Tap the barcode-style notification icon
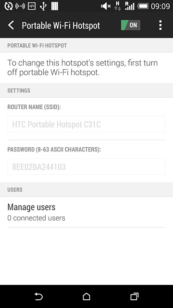The image size is (173, 308). point(55,6)
